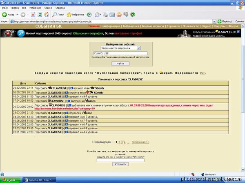Click the Print toolbar icon
The image size is (245, 183).
pos(105,15)
